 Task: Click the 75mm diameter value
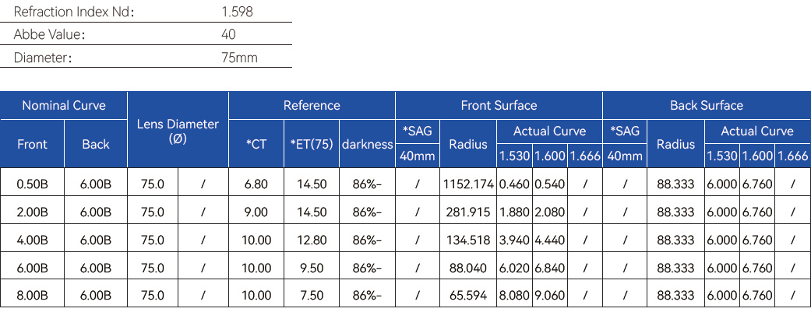click(239, 57)
